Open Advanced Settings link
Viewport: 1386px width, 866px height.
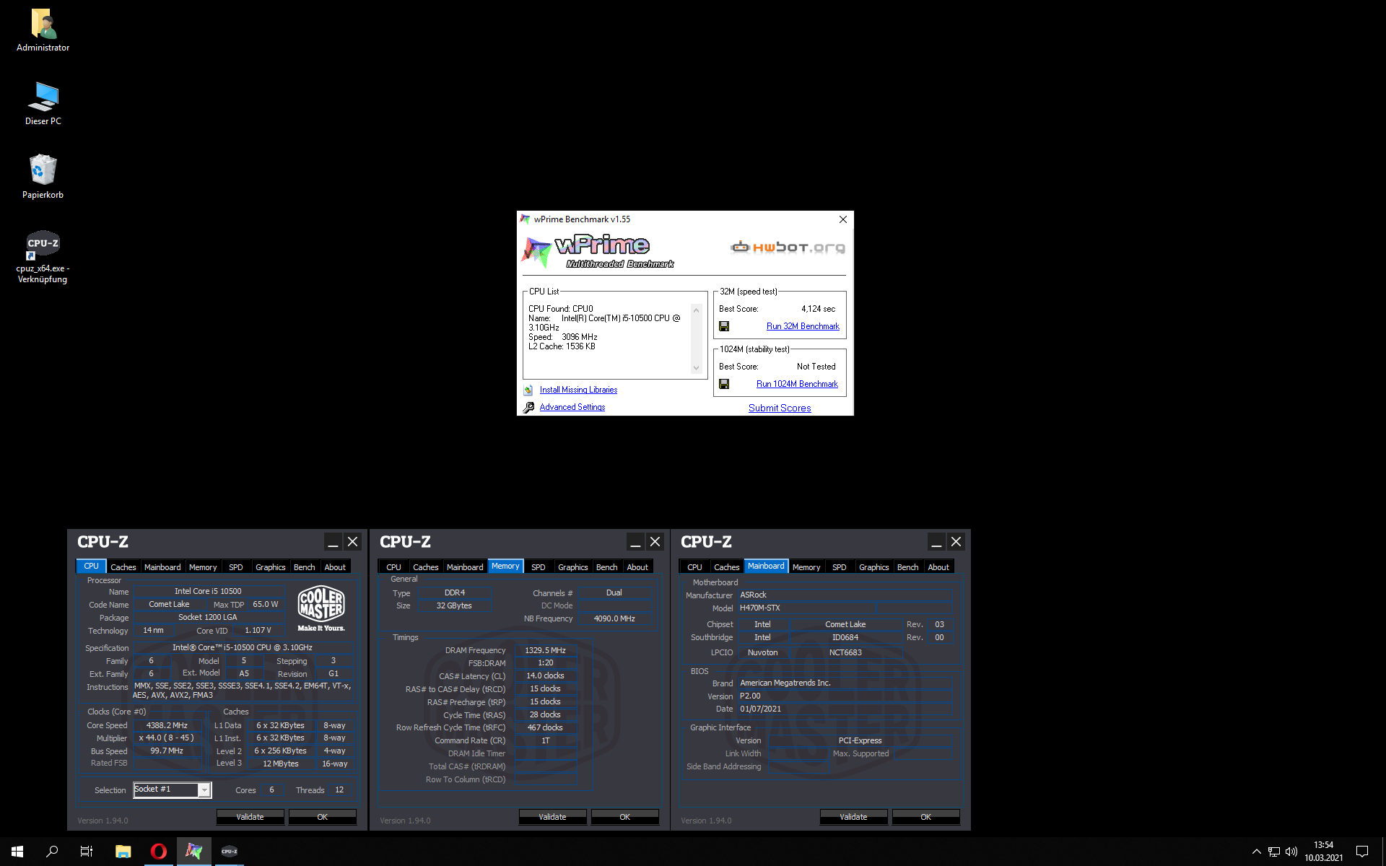click(572, 407)
